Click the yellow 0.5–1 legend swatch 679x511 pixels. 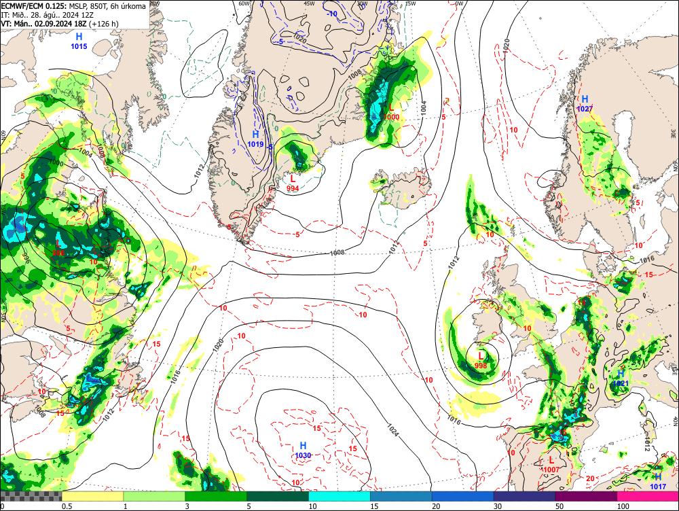tap(92, 496)
